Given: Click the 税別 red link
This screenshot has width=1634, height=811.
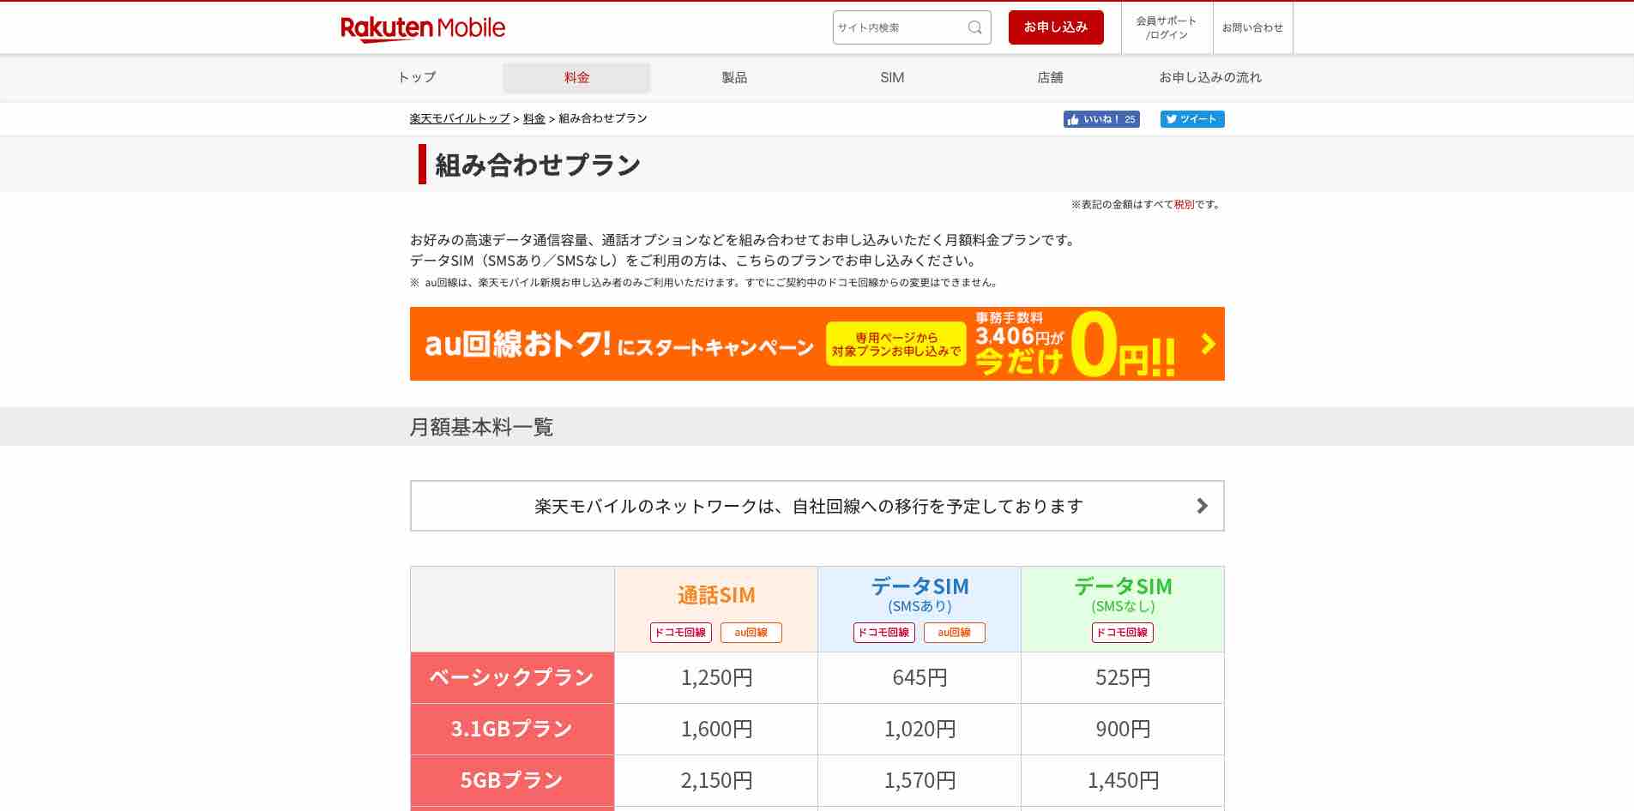Looking at the screenshot, I should click(x=1184, y=204).
